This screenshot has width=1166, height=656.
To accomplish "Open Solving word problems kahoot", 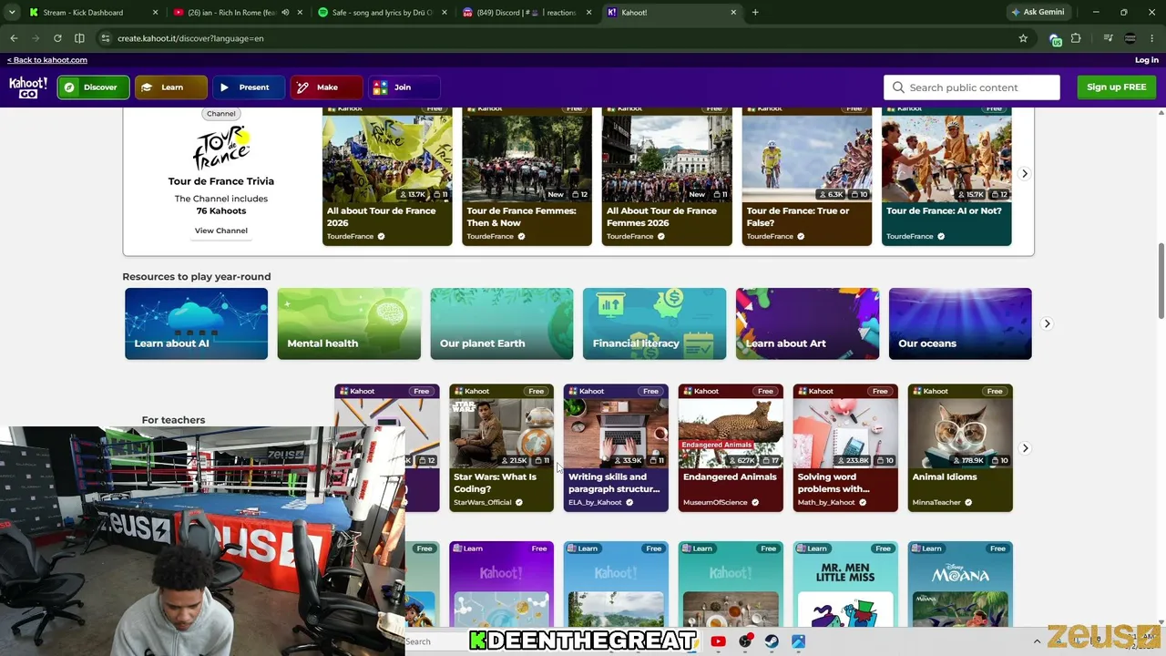I will pos(845,447).
